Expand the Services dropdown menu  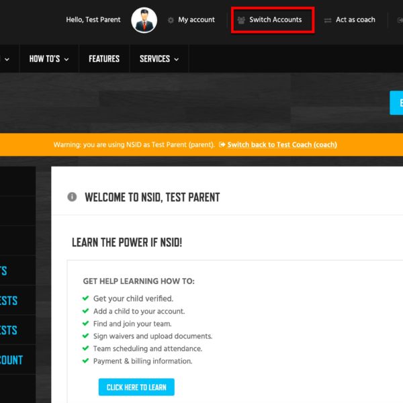[159, 59]
